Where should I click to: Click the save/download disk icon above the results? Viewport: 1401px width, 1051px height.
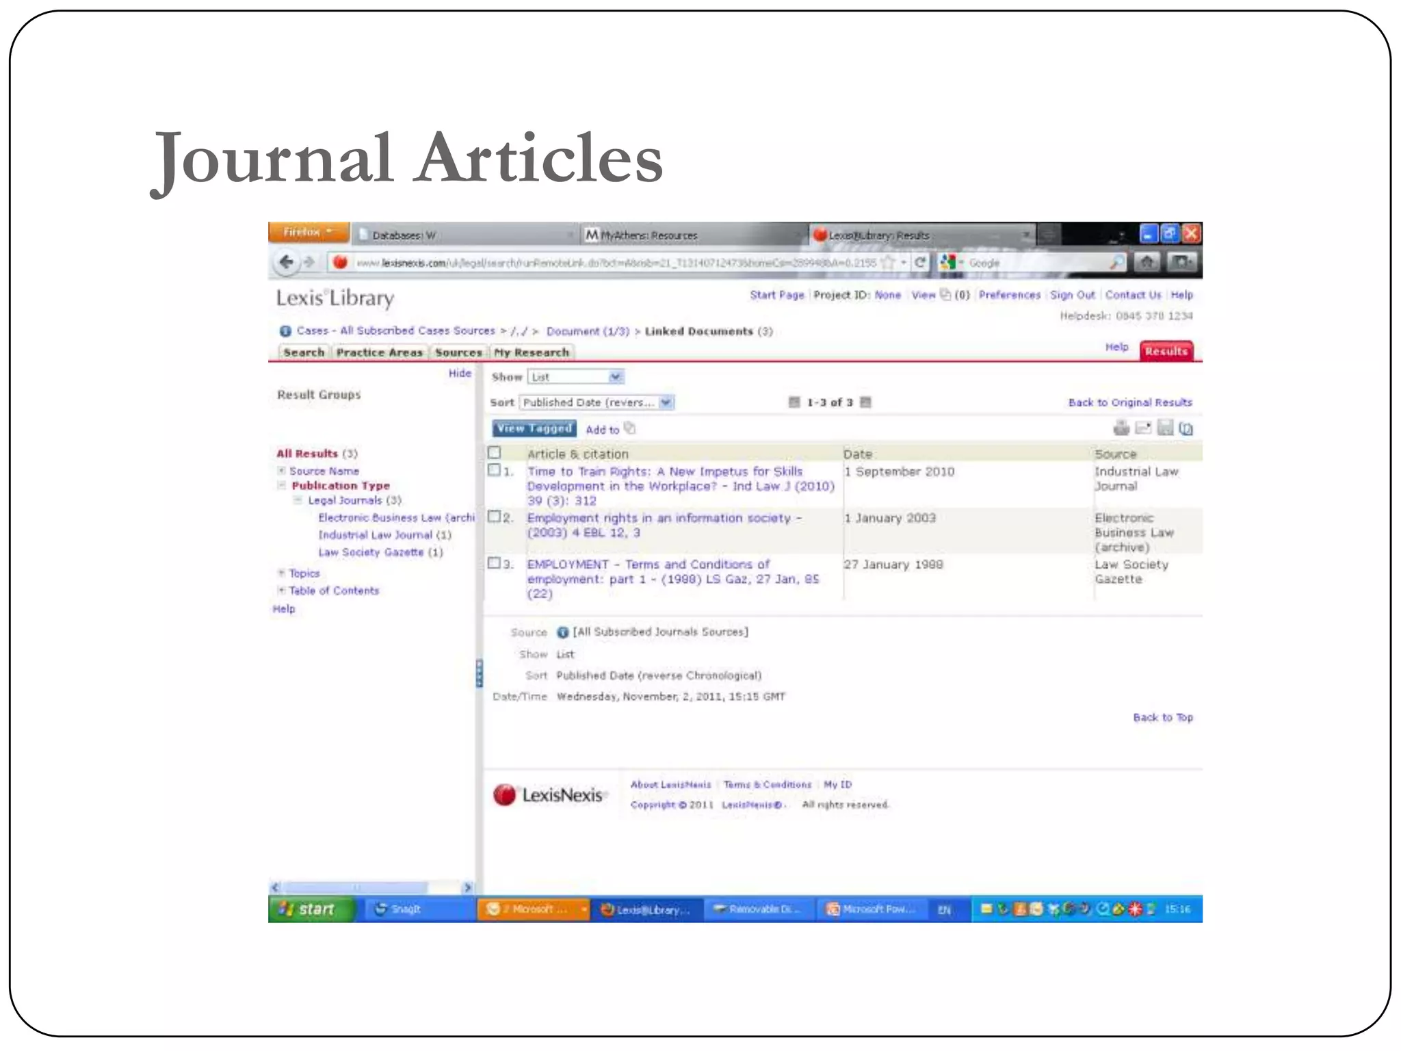[1165, 428]
